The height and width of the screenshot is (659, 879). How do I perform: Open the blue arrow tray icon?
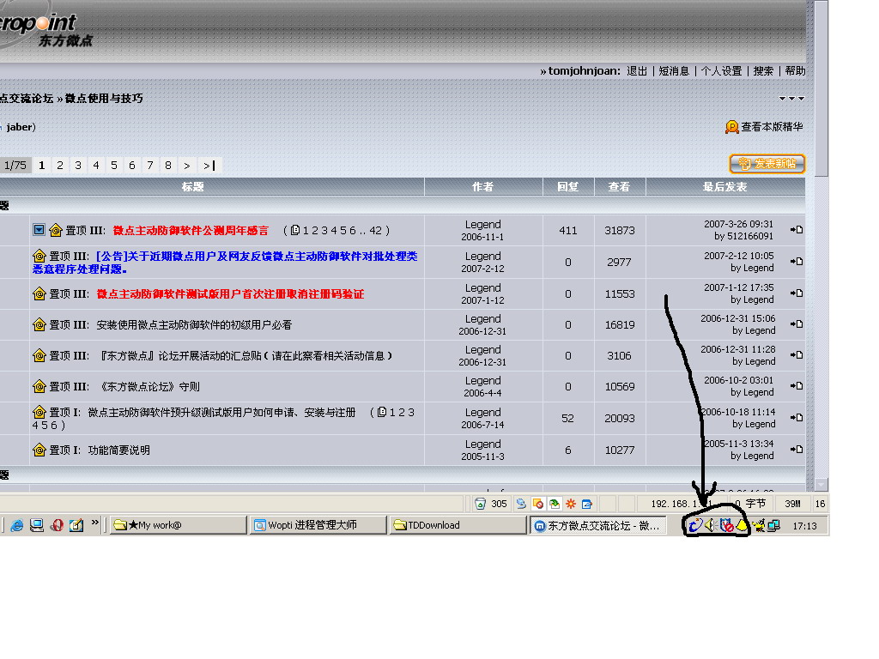[695, 526]
